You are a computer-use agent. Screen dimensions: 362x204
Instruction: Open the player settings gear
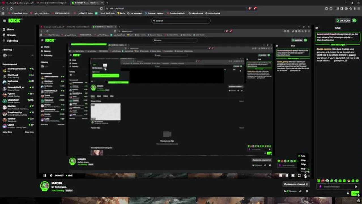[x=305, y=176]
